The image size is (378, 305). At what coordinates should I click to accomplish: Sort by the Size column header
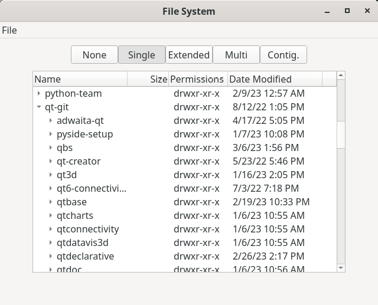(x=148, y=79)
